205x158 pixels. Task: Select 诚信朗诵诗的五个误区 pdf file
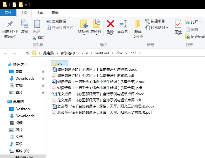[93, 75]
